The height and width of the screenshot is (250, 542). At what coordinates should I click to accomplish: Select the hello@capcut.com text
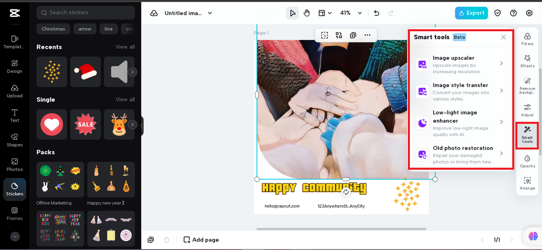pos(282,206)
